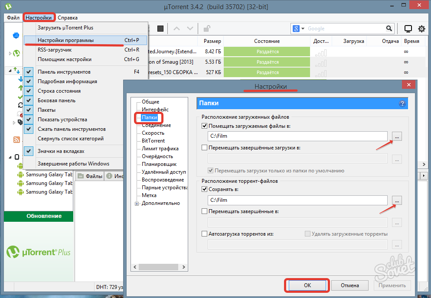Check Перемещать завершённые загрузки в
The image size is (431, 298).
tap(204, 148)
